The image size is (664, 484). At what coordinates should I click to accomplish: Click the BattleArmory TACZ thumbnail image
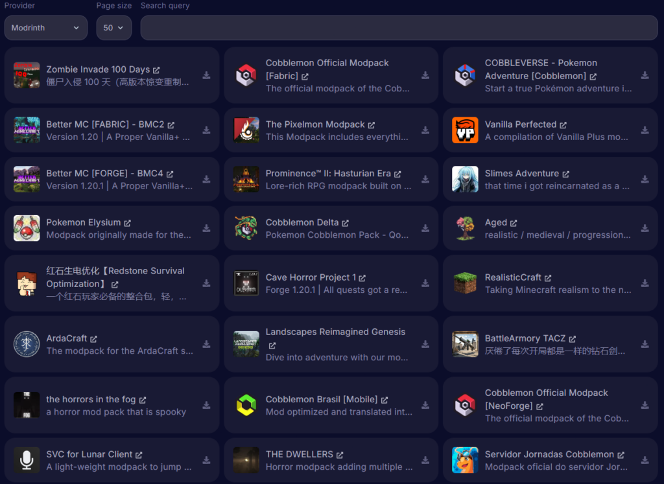pos(465,345)
